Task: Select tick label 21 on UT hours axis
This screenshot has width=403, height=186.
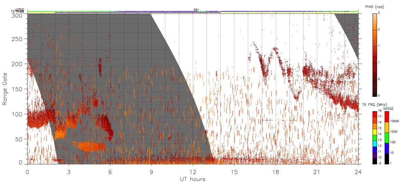Action: [317, 172]
